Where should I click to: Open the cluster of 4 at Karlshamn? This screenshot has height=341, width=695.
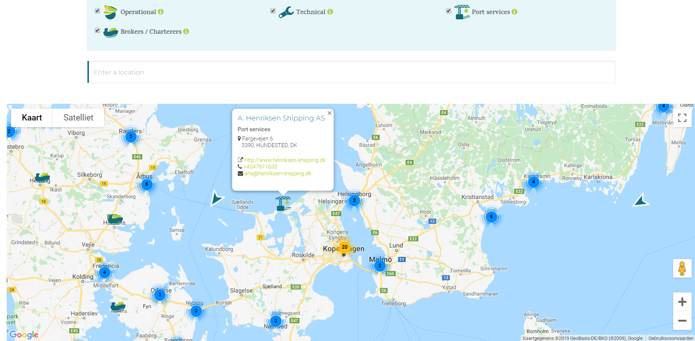click(x=533, y=182)
